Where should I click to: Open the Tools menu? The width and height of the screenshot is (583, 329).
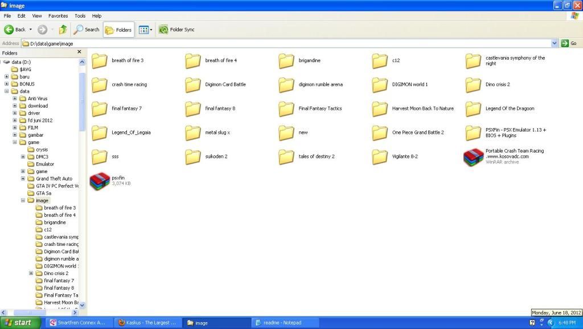(80, 15)
